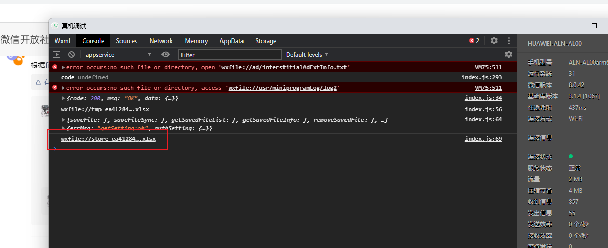Open source link index.js:64
Image resolution: width=608 pixels, height=248 pixels.
[483, 120]
